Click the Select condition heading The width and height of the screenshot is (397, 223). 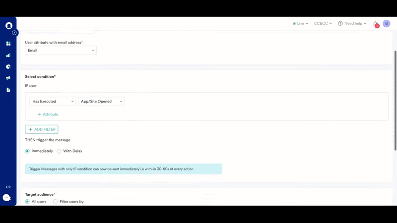click(x=40, y=77)
